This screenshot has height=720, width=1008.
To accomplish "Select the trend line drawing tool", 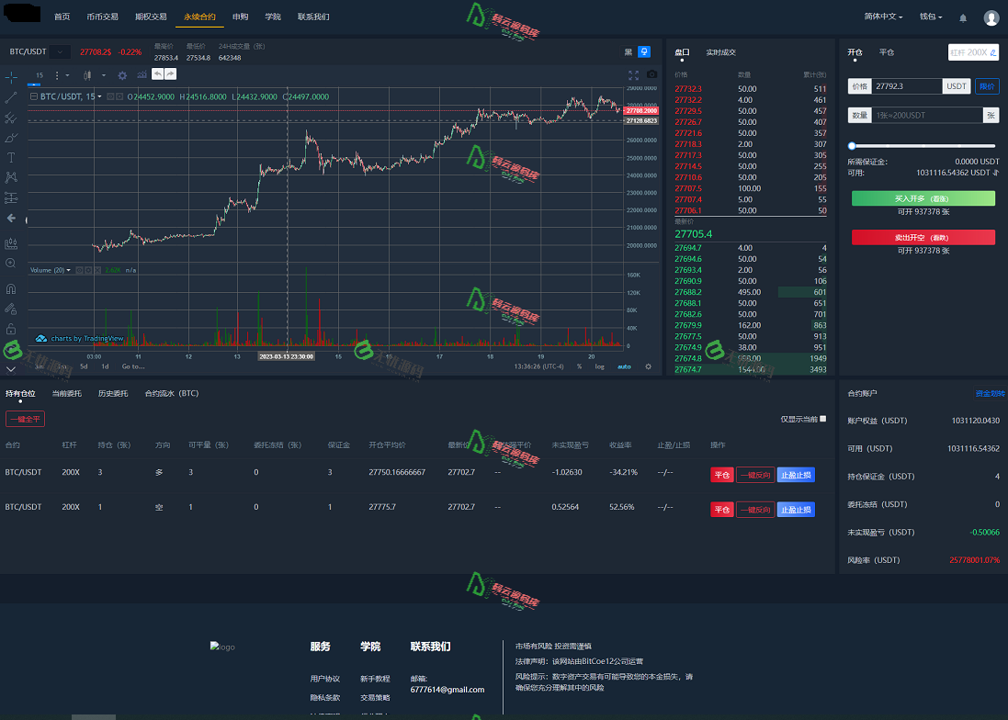I will [11, 96].
